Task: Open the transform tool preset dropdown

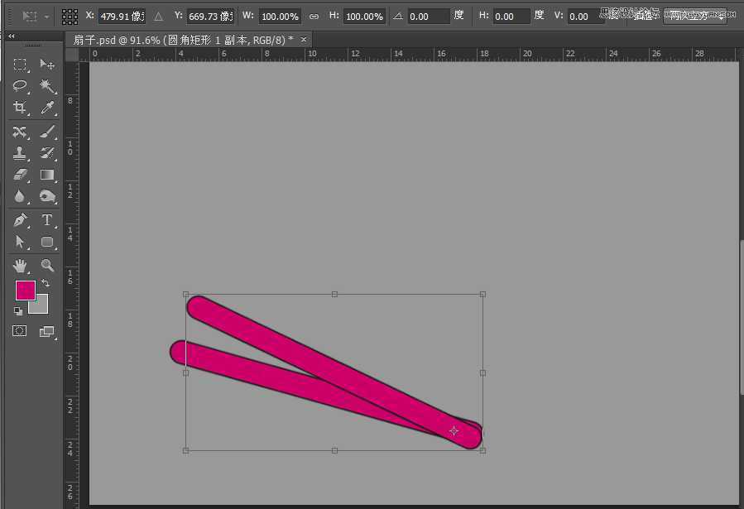Action: tap(35, 17)
